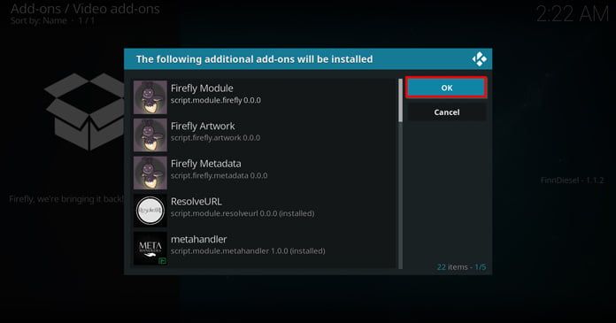Click the Kodi logo in dialog header
This screenshot has height=323, width=616.
click(x=480, y=59)
